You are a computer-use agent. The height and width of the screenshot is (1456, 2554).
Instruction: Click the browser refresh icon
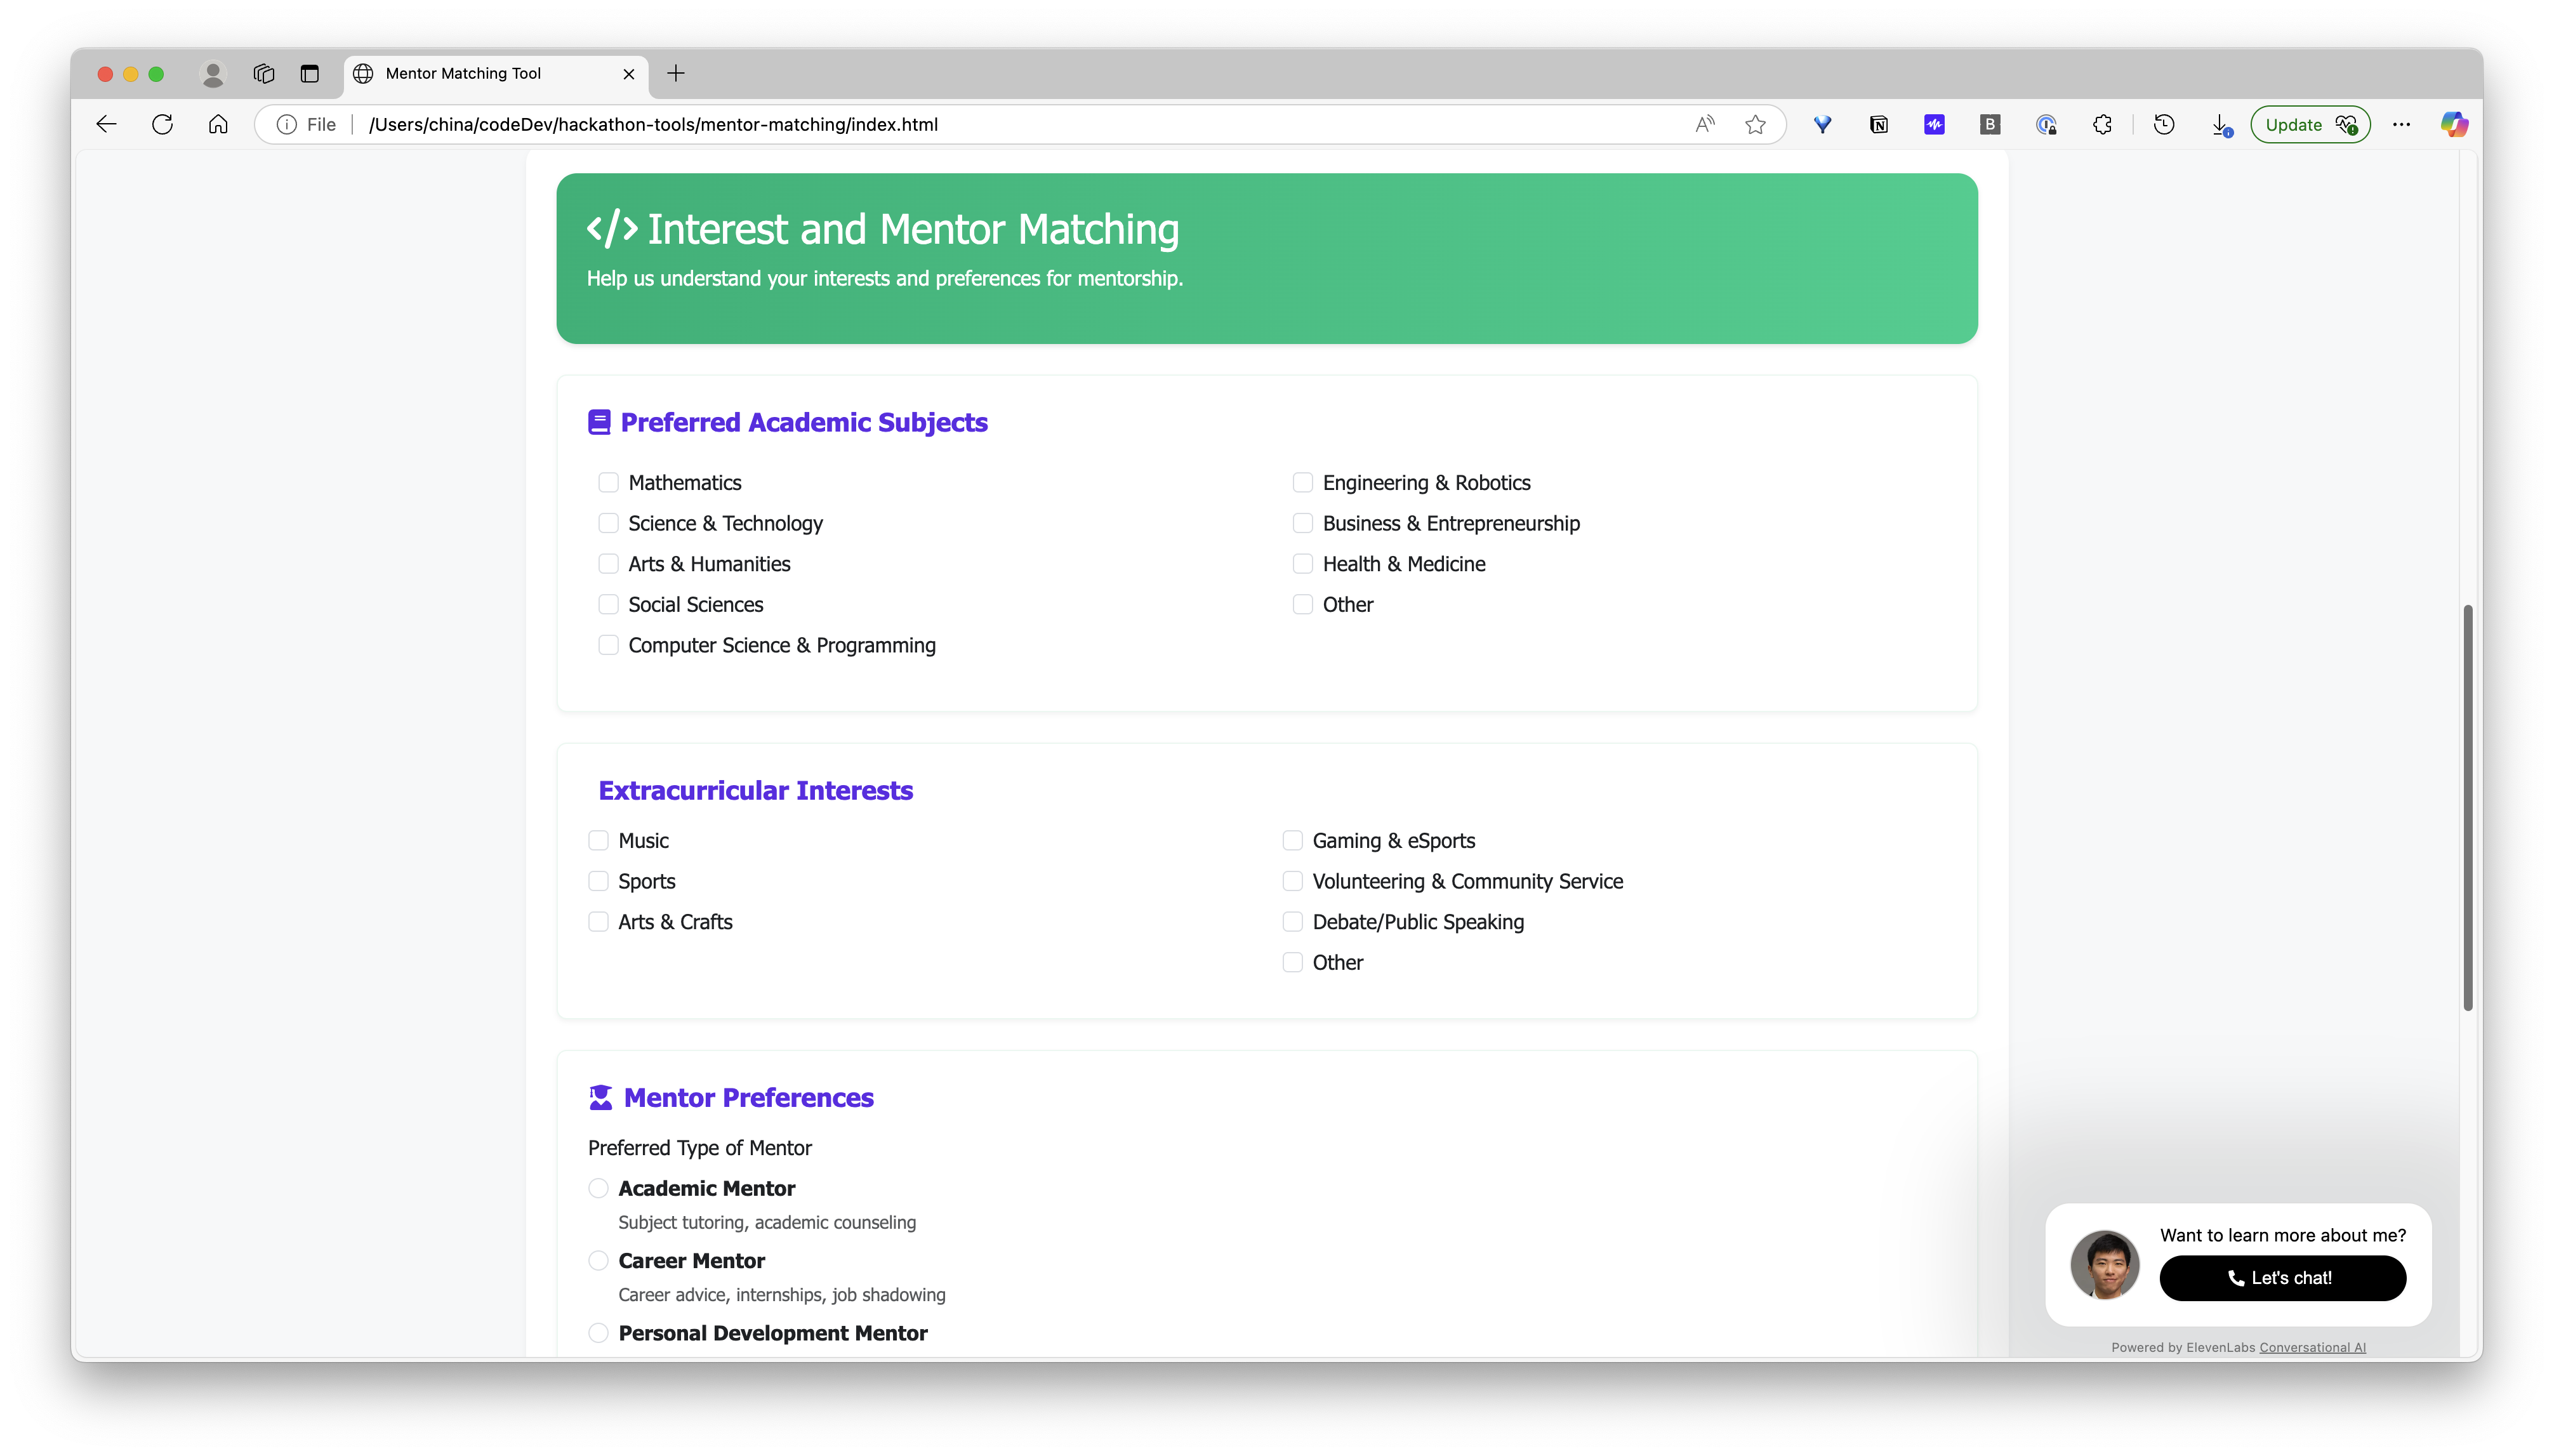(162, 124)
